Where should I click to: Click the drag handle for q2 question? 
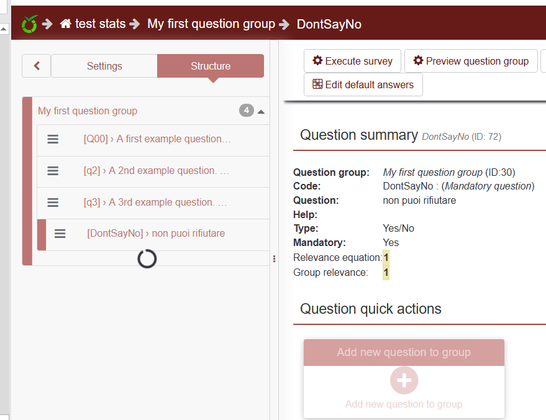point(53,171)
